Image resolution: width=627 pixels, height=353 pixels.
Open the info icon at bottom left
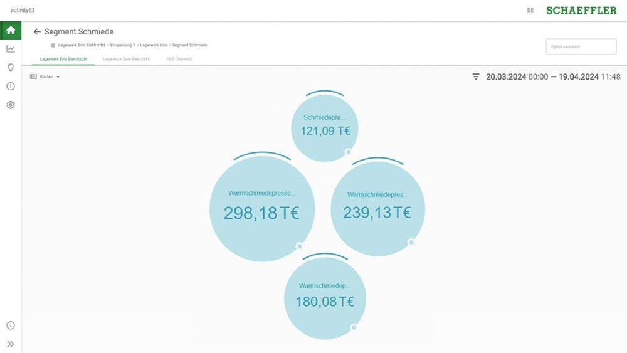point(11,325)
